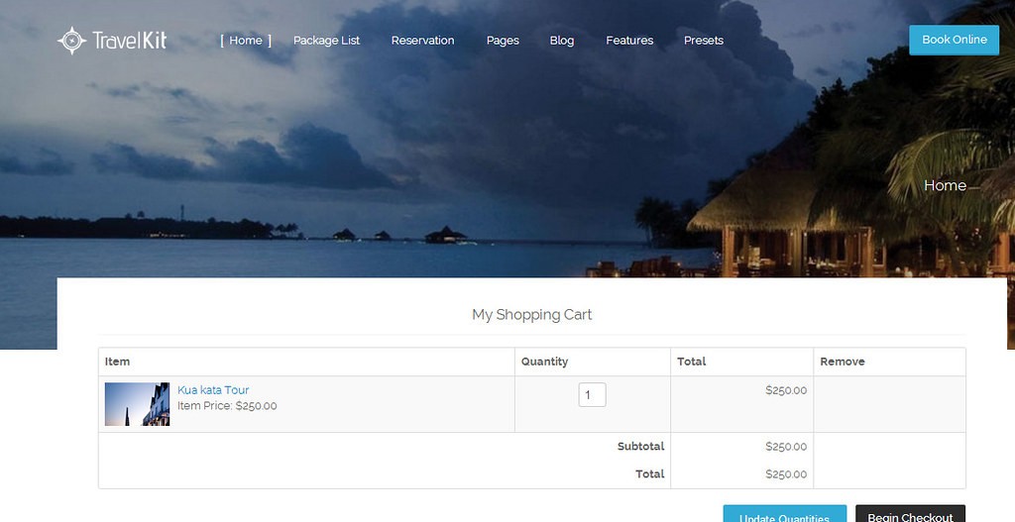
Task: Open the Pages menu
Action: [503, 40]
